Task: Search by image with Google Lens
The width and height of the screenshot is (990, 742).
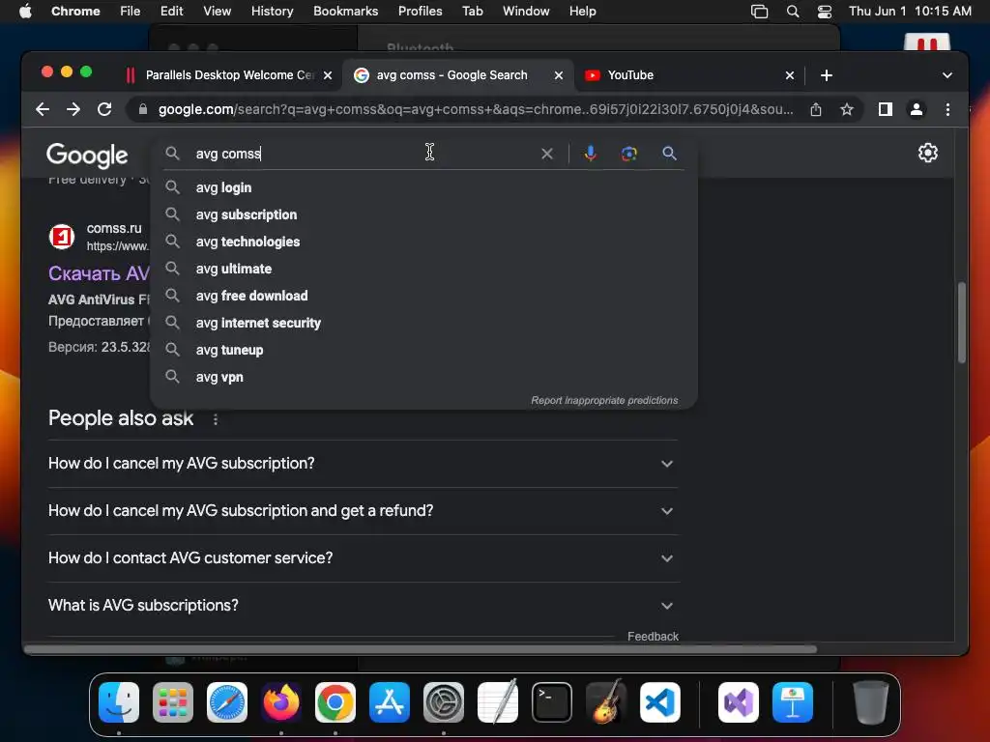Action: coord(628,154)
